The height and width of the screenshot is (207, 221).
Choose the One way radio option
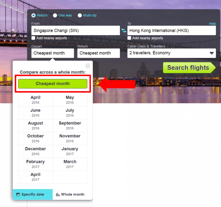55,16
